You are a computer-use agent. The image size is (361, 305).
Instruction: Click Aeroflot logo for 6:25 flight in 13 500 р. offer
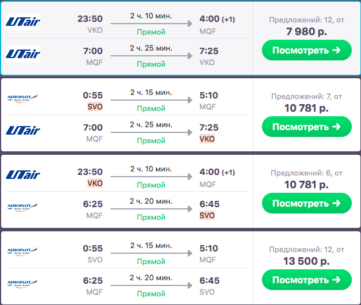pyautogui.click(x=23, y=284)
